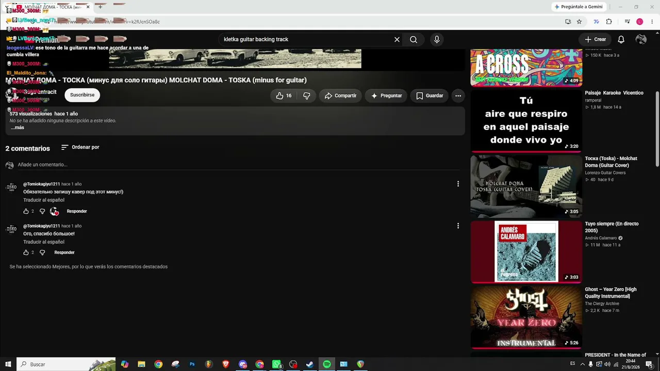Image resolution: width=660 pixels, height=371 pixels.
Task: Install app via the address bar icon
Action: (568, 22)
